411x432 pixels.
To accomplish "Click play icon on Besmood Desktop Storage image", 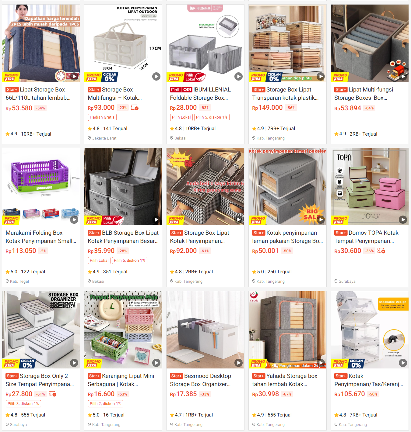I will (238, 363).
